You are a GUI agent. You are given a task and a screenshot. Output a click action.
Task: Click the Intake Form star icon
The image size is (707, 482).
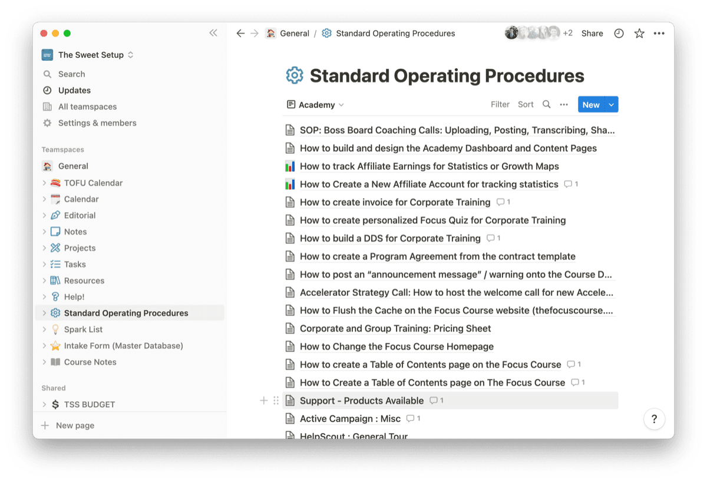pos(55,346)
